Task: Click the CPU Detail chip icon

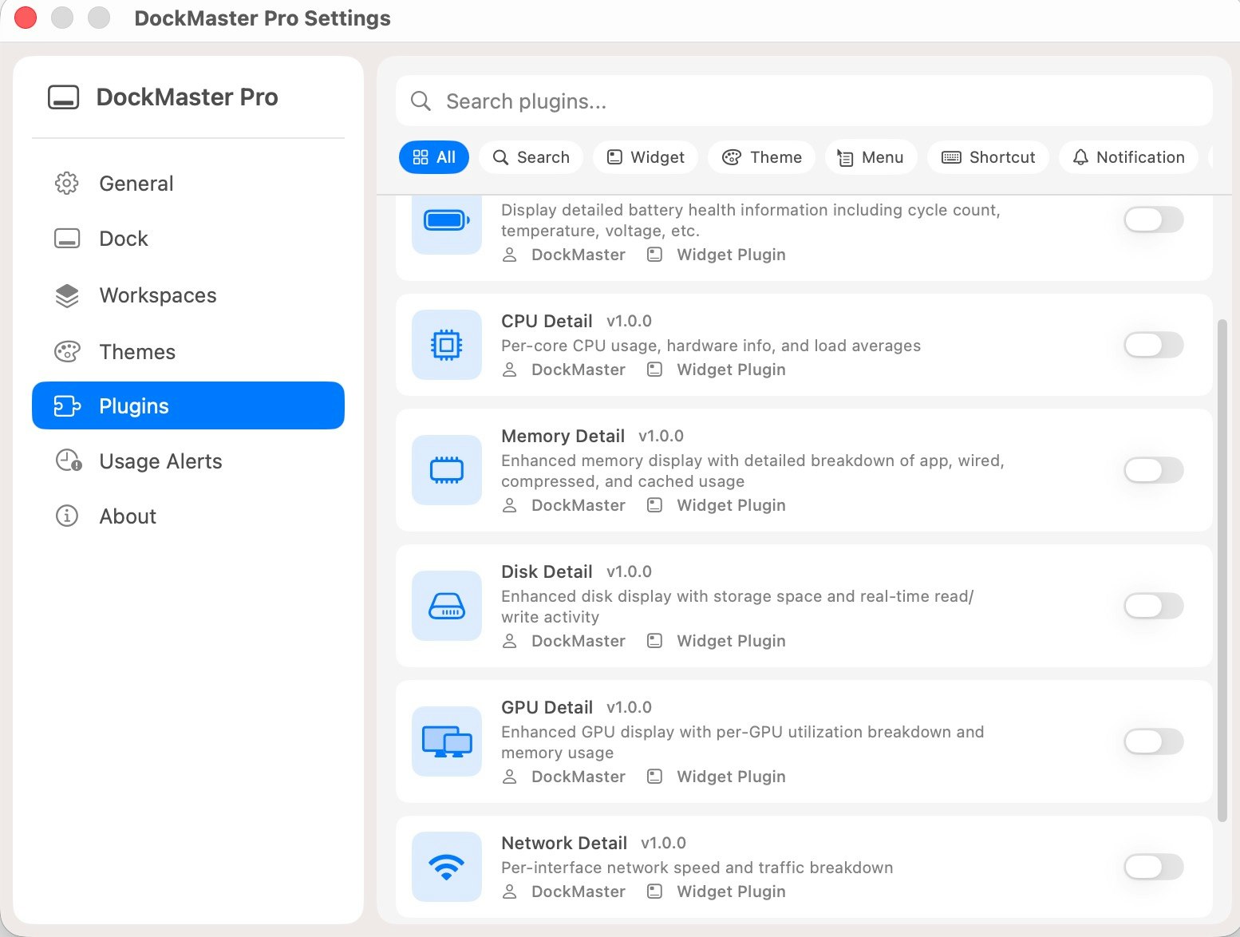Action: click(447, 345)
